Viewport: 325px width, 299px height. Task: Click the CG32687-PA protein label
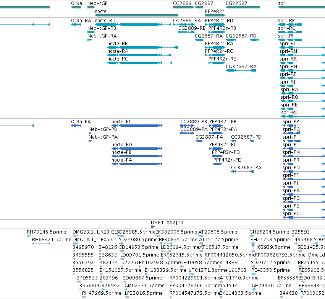point(246,168)
